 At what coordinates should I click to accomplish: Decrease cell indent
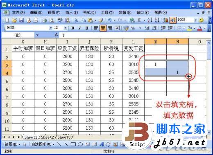pos(163,28)
